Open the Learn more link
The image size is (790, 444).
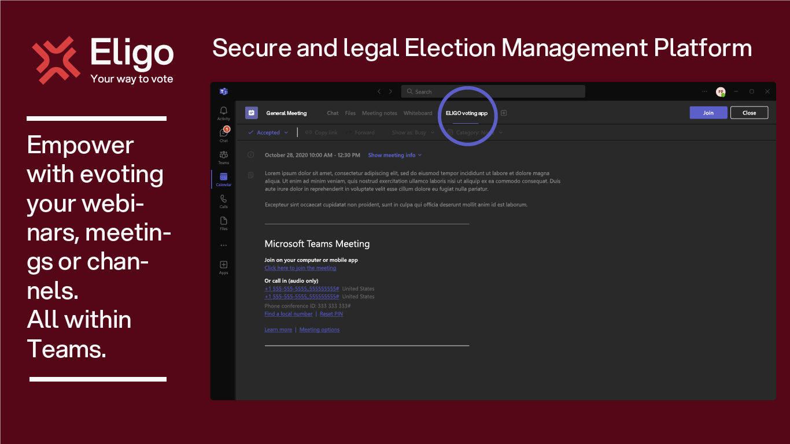pos(278,330)
